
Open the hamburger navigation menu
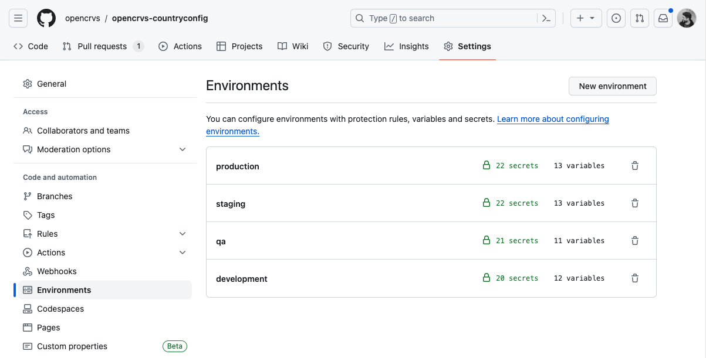18,18
